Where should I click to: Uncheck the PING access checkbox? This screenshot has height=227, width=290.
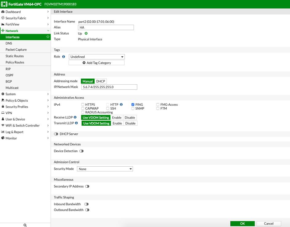pyautogui.click(x=133, y=104)
